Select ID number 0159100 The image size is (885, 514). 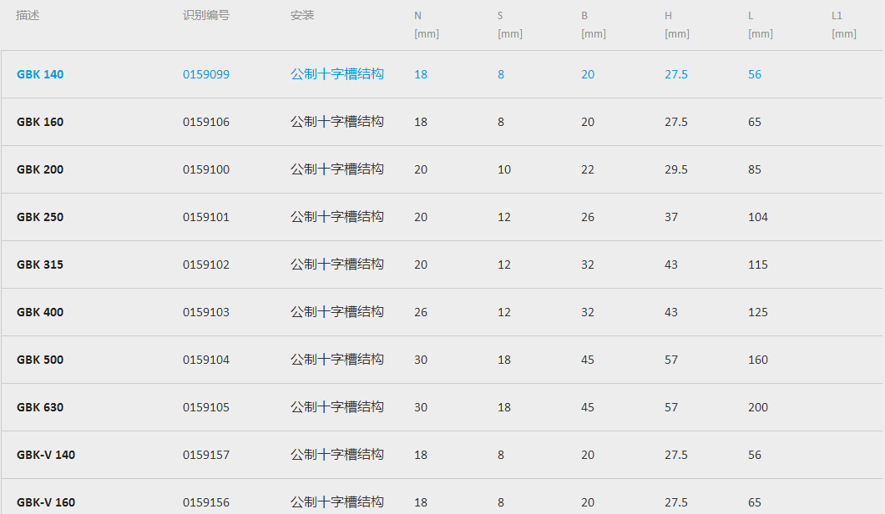(206, 169)
